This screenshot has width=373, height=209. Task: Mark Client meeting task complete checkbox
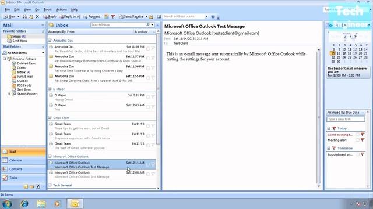click(x=357, y=135)
